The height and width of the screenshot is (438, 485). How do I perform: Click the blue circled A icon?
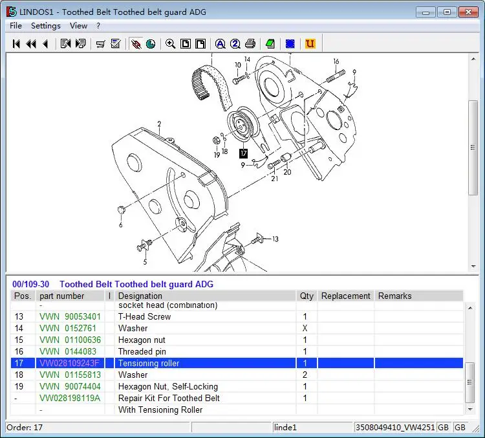click(x=220, y=44)
